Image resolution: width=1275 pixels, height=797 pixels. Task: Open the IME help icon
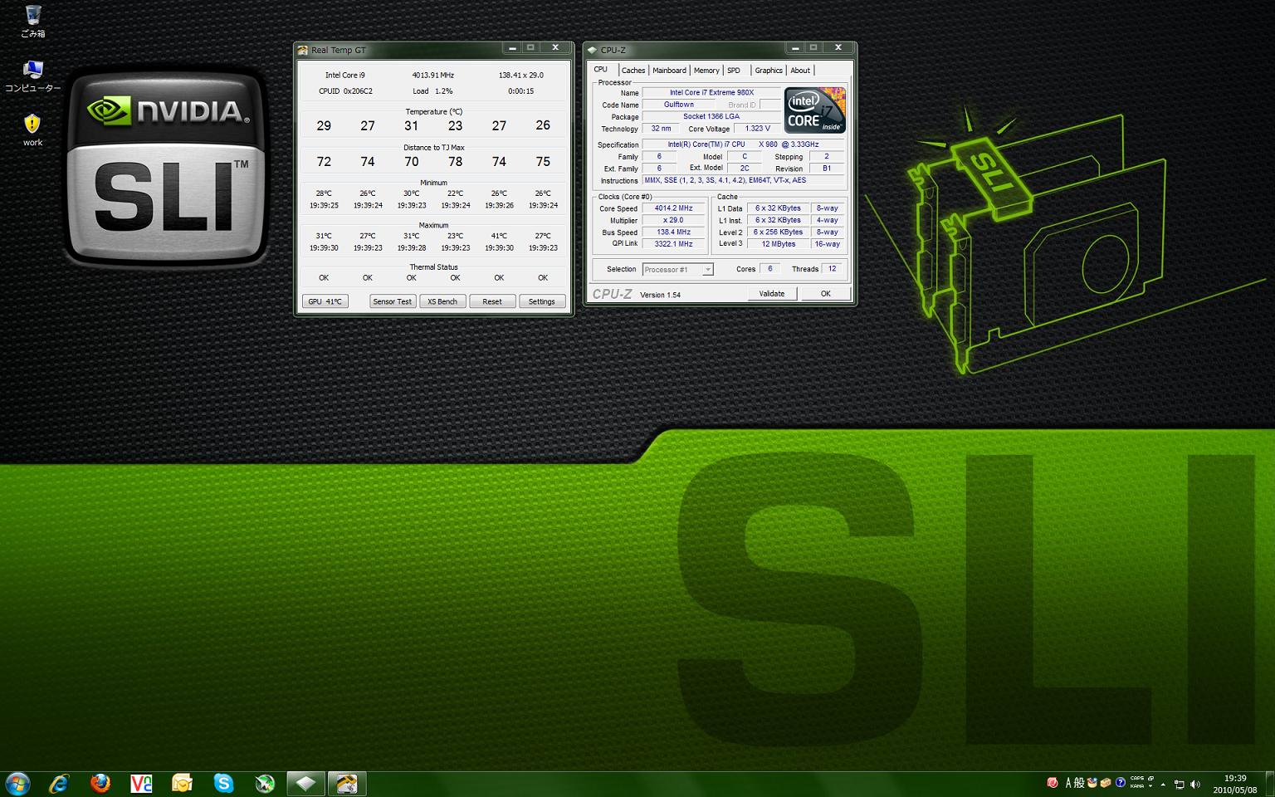click(x=1121, y=783)
